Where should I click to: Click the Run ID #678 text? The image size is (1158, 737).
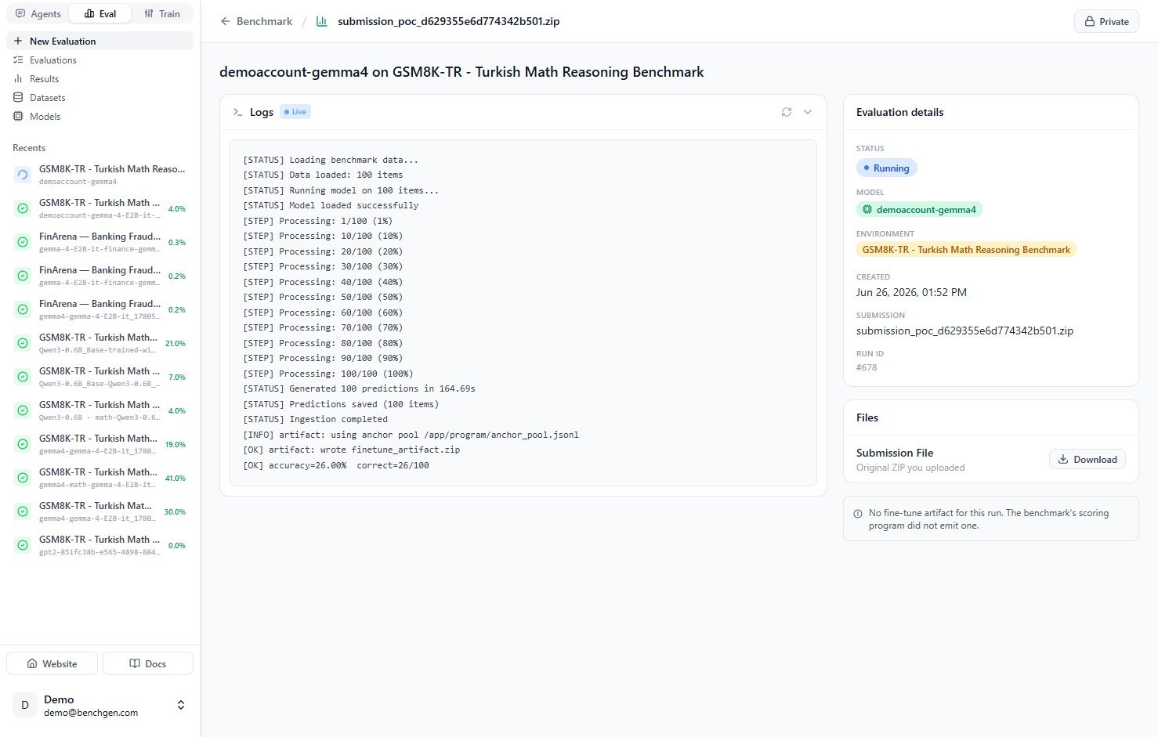tap(867, 367)
